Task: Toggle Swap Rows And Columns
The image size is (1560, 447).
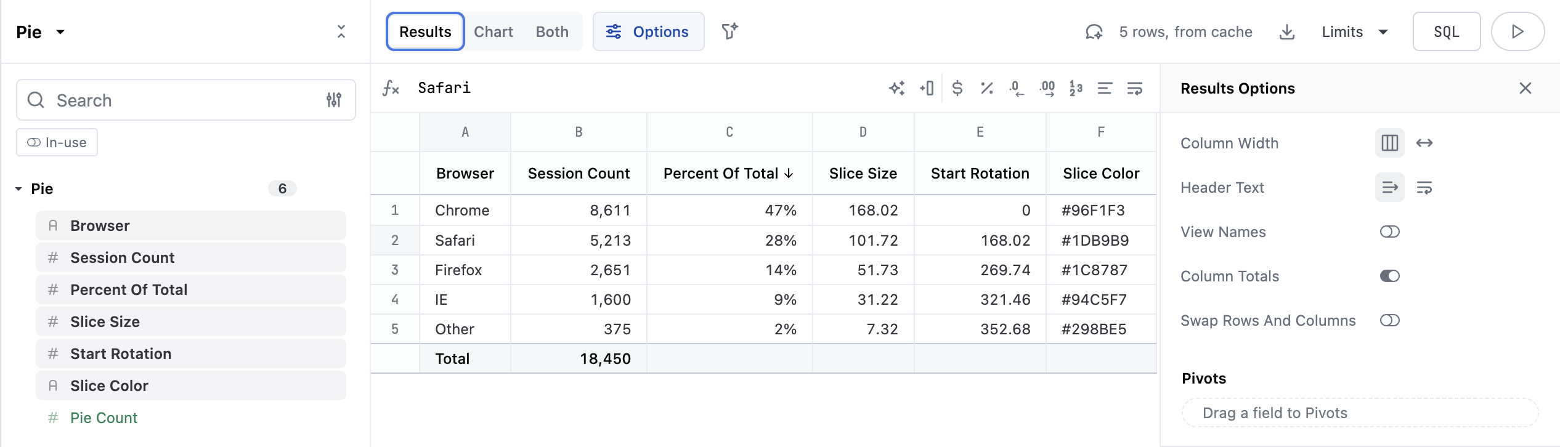Action: (1389, 320)
